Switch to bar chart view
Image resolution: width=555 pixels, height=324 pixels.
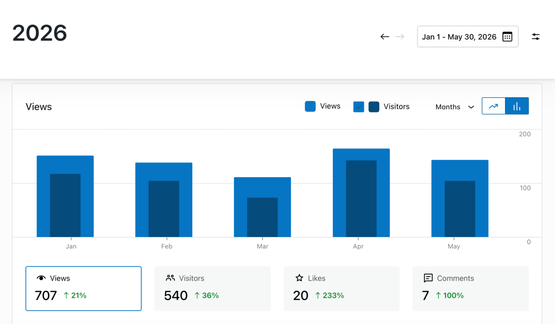point(517,106)
